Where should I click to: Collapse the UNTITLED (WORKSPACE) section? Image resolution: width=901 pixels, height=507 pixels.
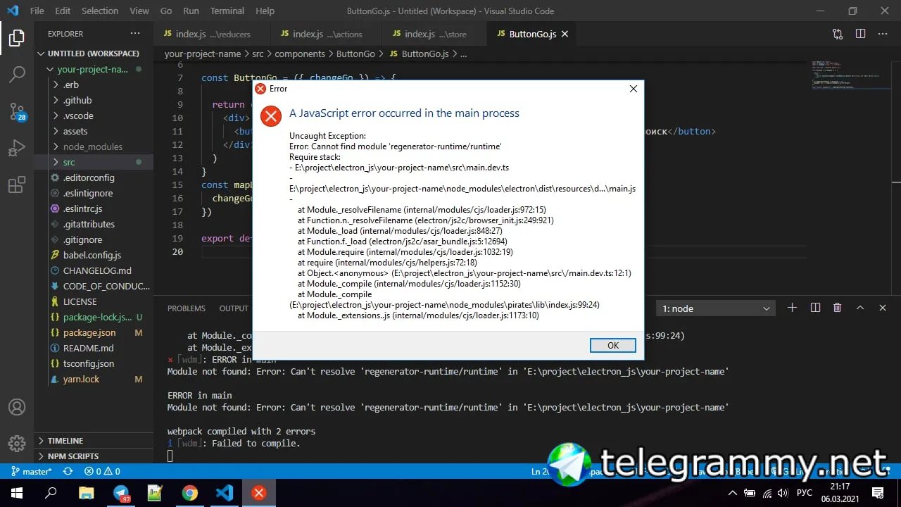click(93, 54)
